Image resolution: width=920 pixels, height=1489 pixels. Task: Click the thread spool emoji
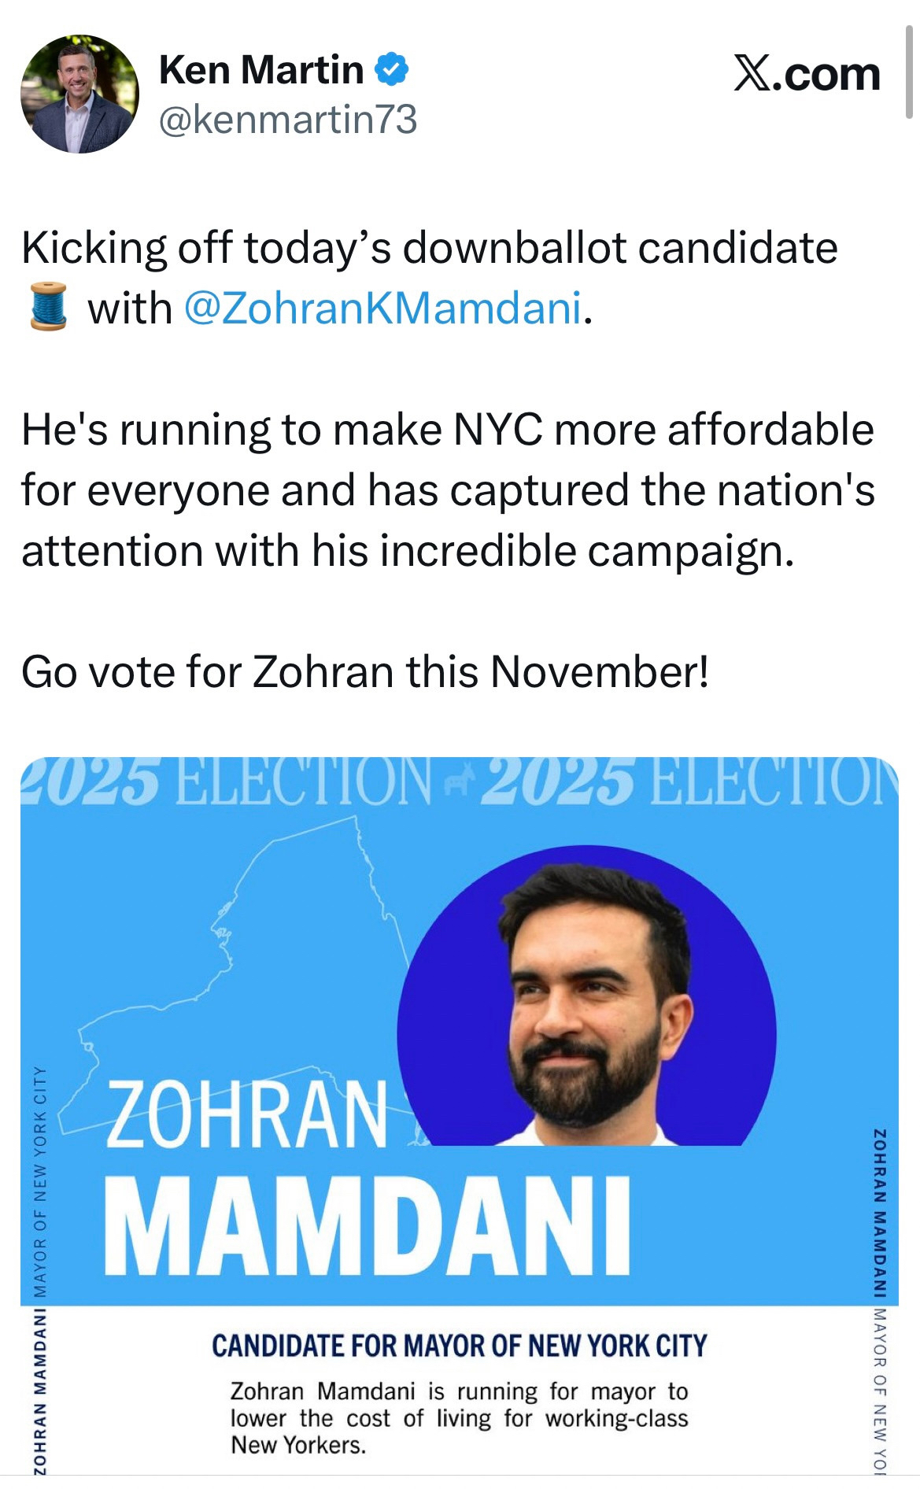tap(49, 307)
